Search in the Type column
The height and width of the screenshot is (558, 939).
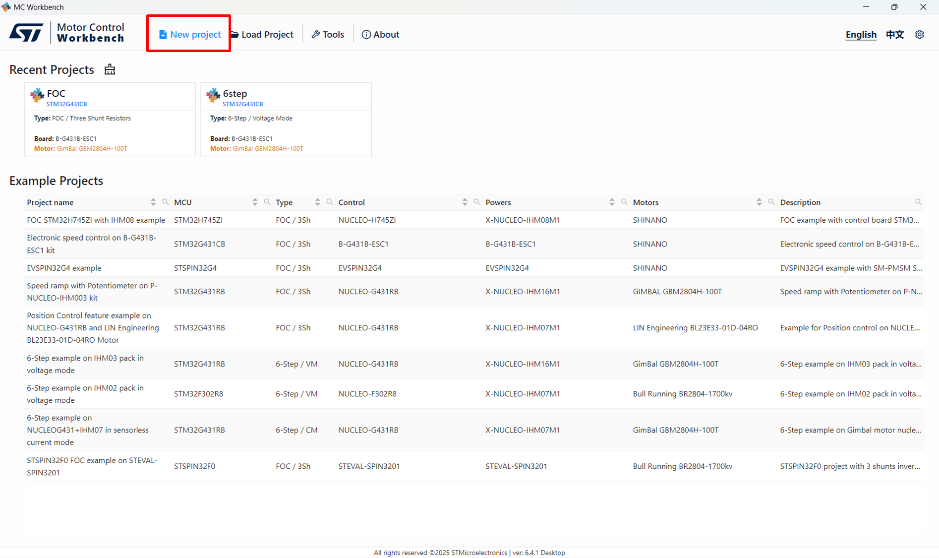(330, 202)
